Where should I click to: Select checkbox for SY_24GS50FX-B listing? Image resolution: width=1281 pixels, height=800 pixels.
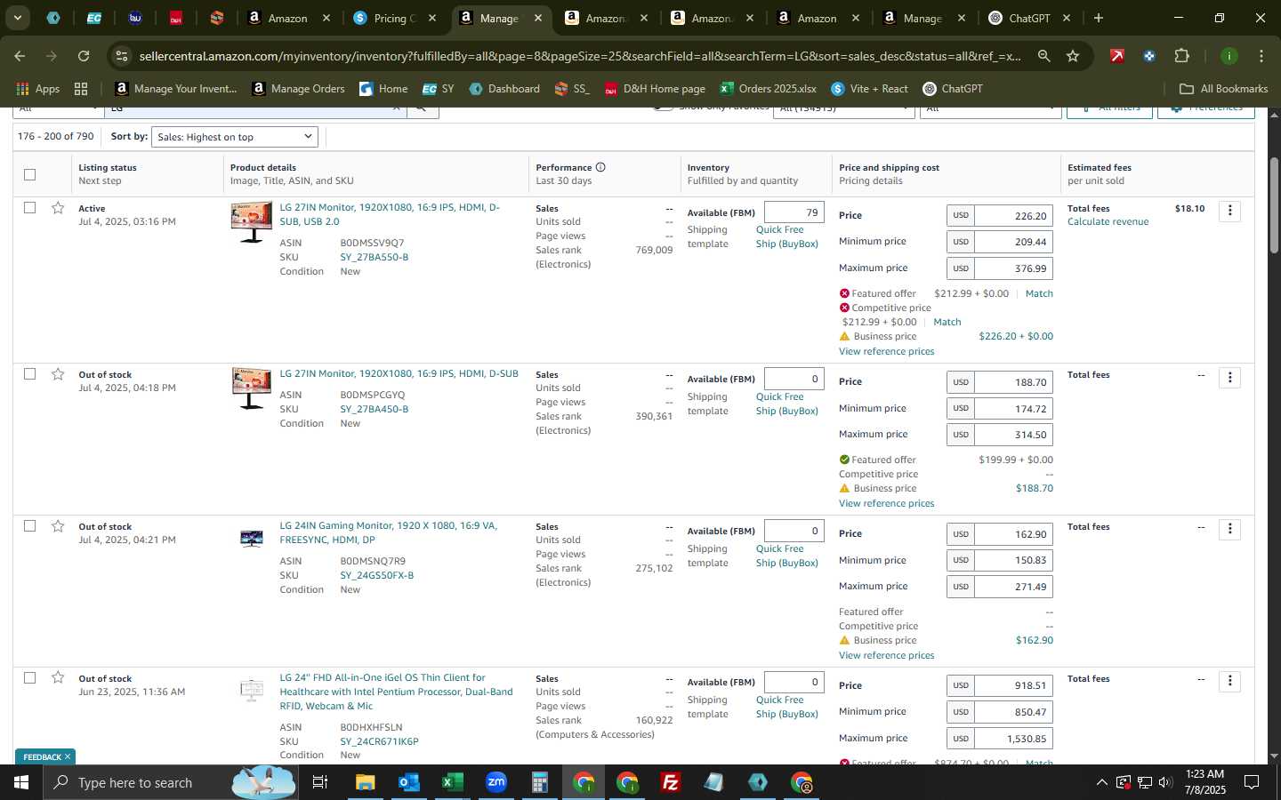click(30, 526)
